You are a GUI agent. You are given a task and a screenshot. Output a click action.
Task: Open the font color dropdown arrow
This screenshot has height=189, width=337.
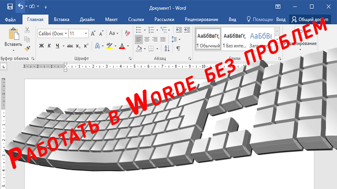[x=128, y=46]
